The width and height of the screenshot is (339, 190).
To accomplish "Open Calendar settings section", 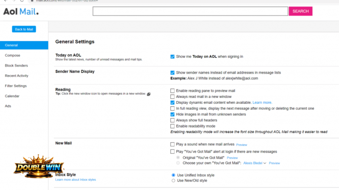I will (12, 96).
